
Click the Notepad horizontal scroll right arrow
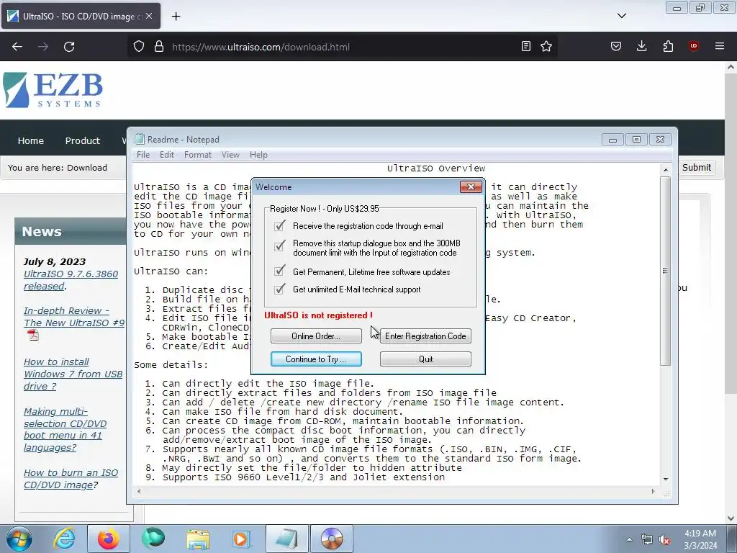click(x=653, y=491)
